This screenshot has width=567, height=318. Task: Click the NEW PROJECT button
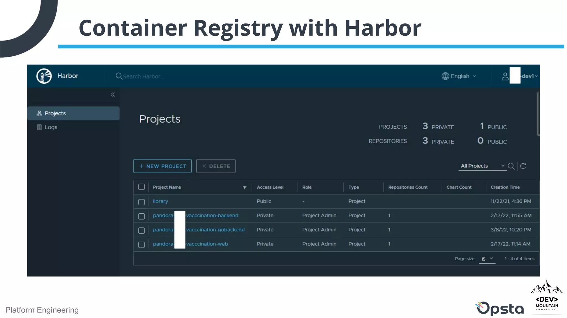163,166
